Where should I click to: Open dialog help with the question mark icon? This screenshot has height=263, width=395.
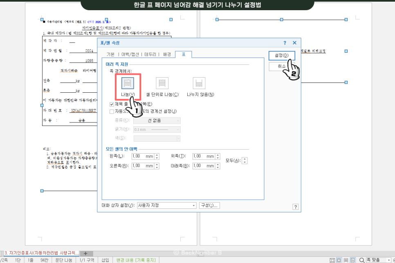point(285,43)
